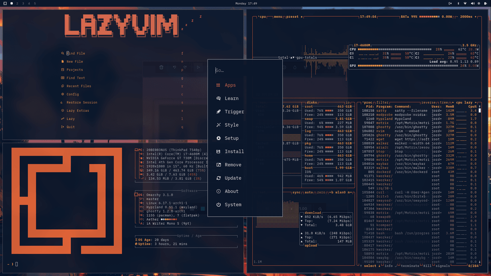Click the plus to raise the 2000ms interval

(476, 15)
